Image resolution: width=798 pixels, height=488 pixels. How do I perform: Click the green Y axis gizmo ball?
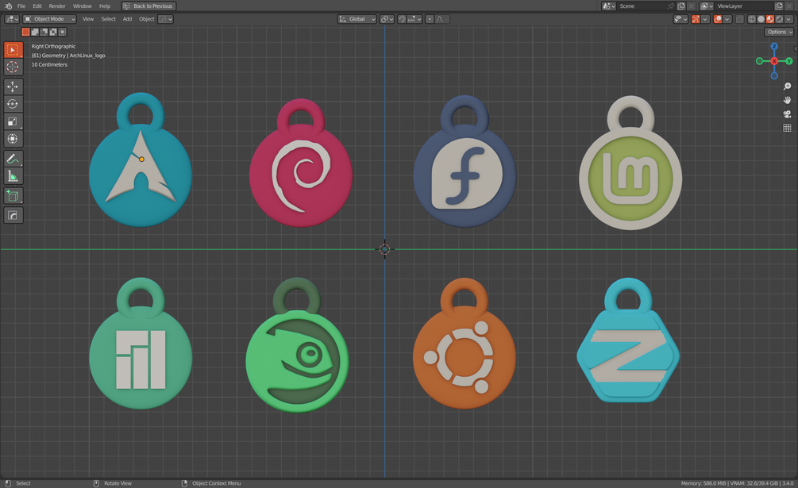coord(788,61)
